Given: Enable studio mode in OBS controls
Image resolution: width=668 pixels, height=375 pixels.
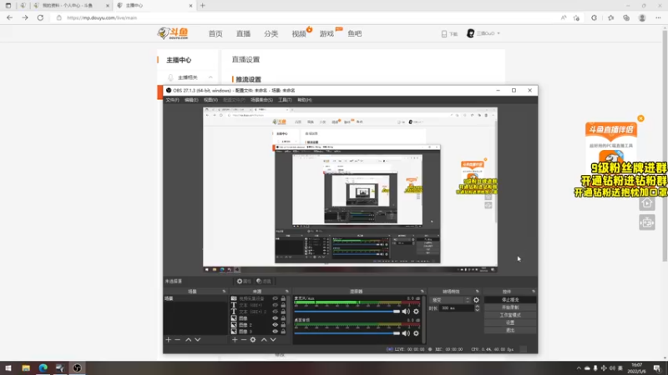Looking at the screenshot, I should [x=510, y=315].
